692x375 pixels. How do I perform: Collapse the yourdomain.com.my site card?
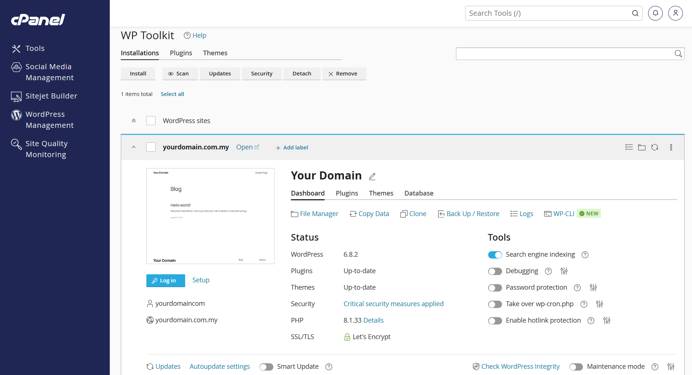134,147
